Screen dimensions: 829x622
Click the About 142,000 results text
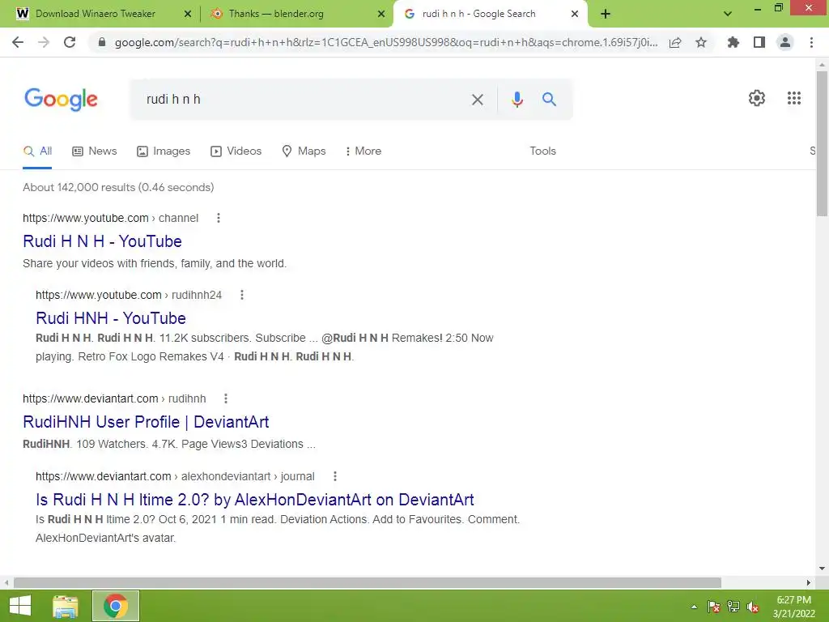click(x=118, y=188)
